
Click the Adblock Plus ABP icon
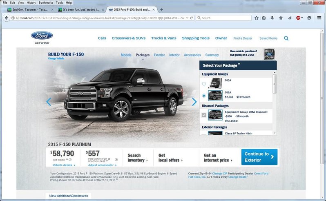click(x=298, y=18)
